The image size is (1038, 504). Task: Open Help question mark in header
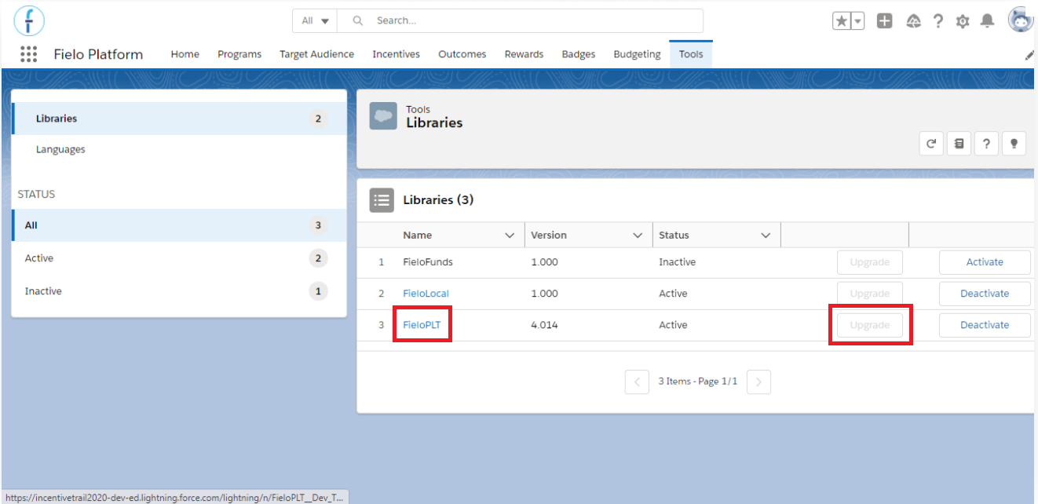(937, 21)
